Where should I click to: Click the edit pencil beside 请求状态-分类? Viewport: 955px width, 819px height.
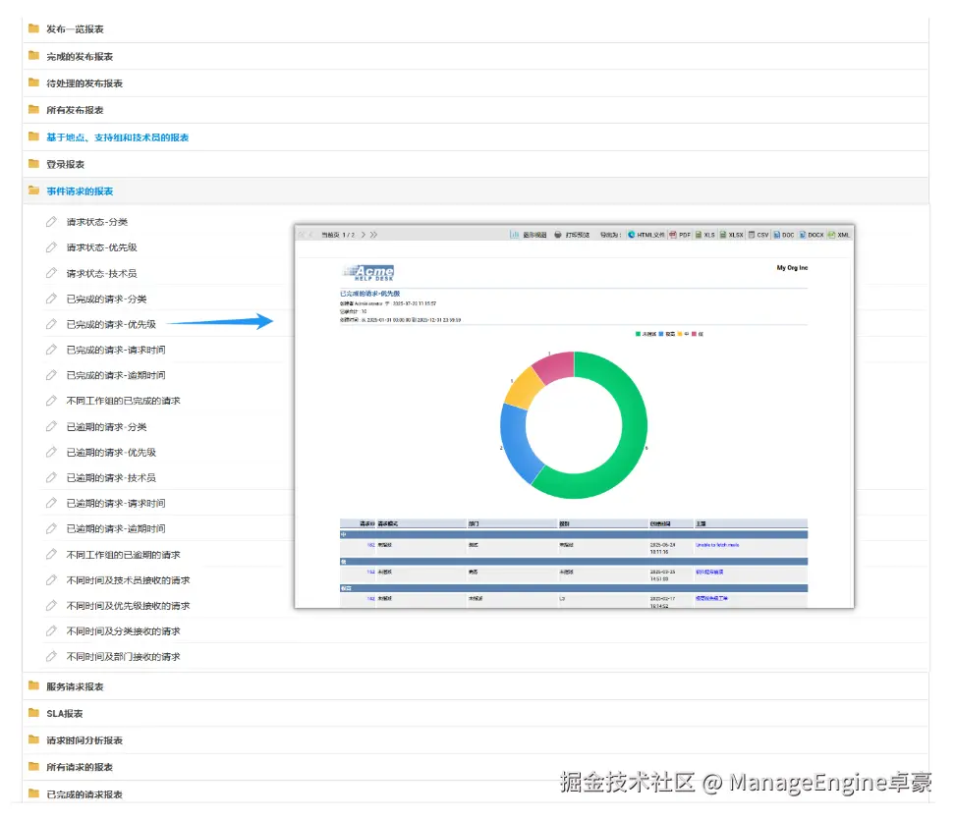(x=52, y=221)
